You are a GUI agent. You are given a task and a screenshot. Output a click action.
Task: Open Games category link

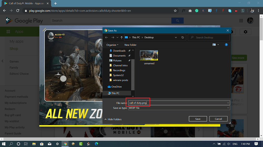point(14,61)
